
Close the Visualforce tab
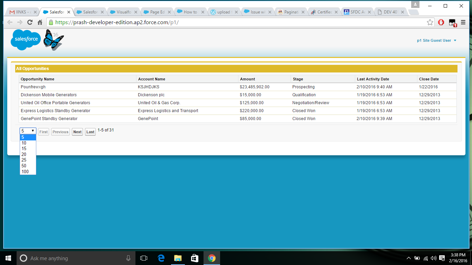click(x=135, y=12)
